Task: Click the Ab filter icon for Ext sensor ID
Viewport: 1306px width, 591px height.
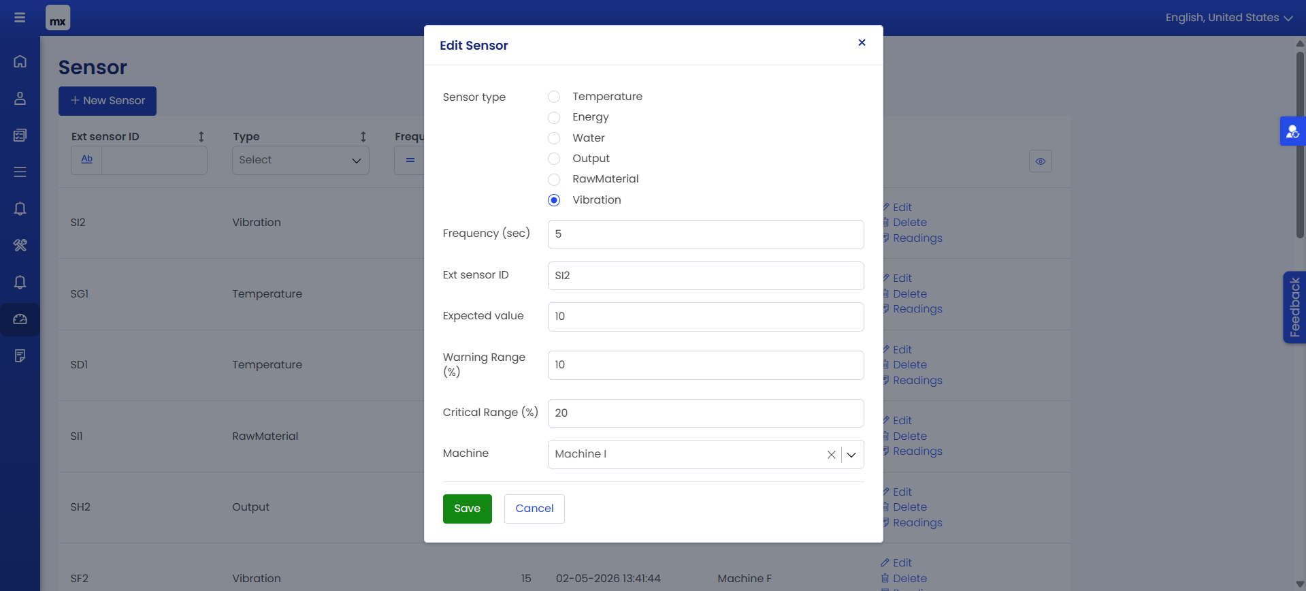Action: coord(86,160)
